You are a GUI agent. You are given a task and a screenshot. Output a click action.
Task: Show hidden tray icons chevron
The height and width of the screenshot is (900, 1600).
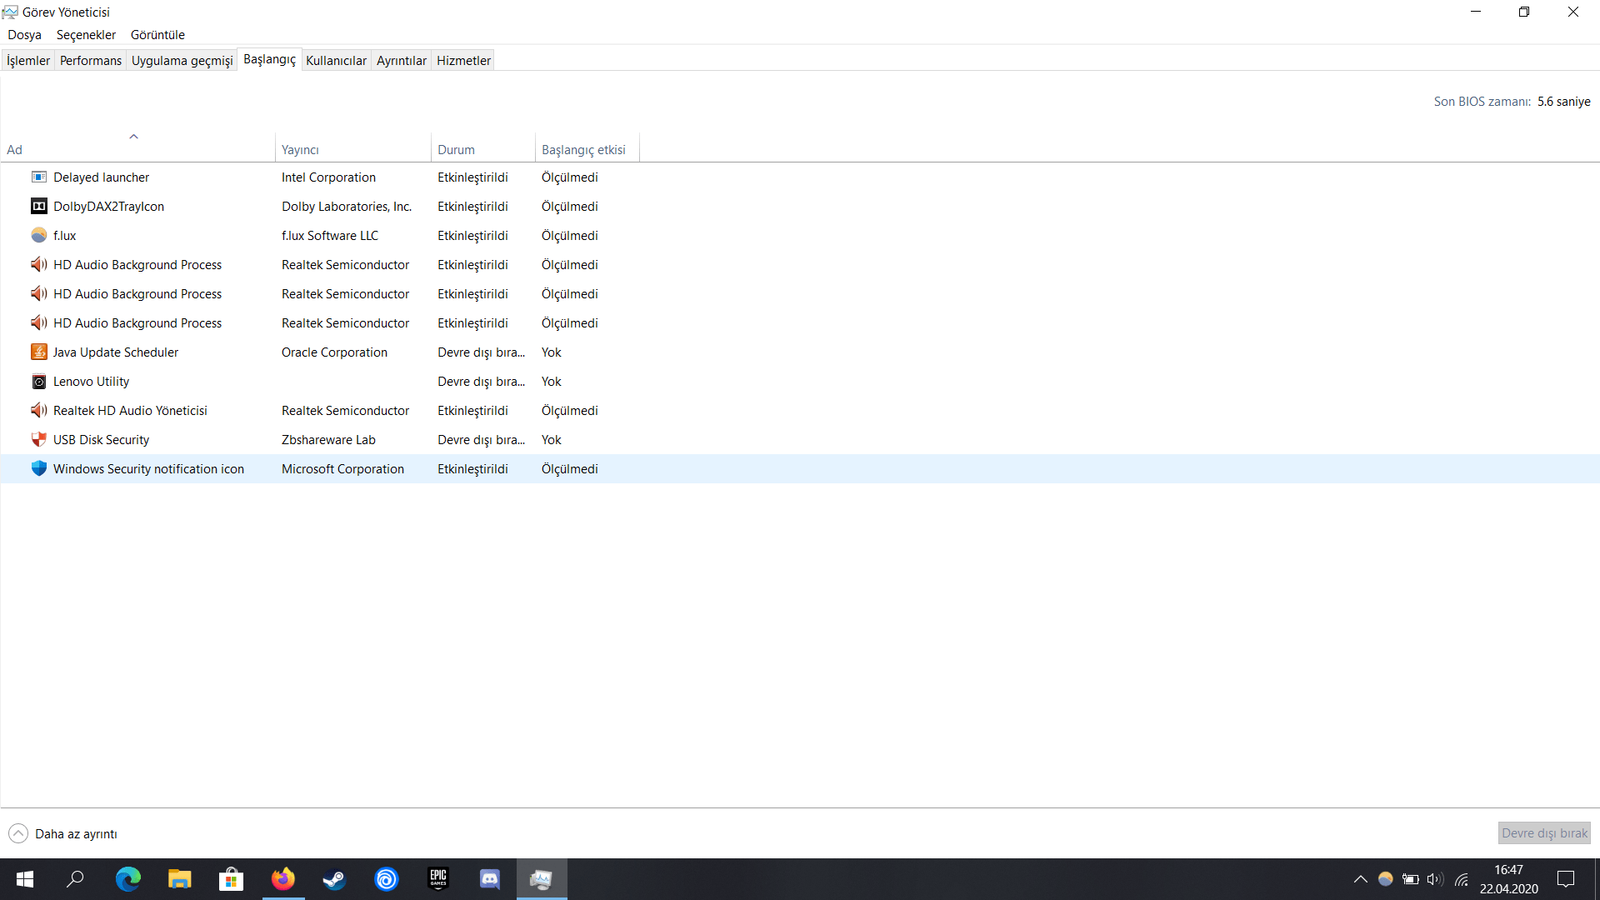point(1360,879)
